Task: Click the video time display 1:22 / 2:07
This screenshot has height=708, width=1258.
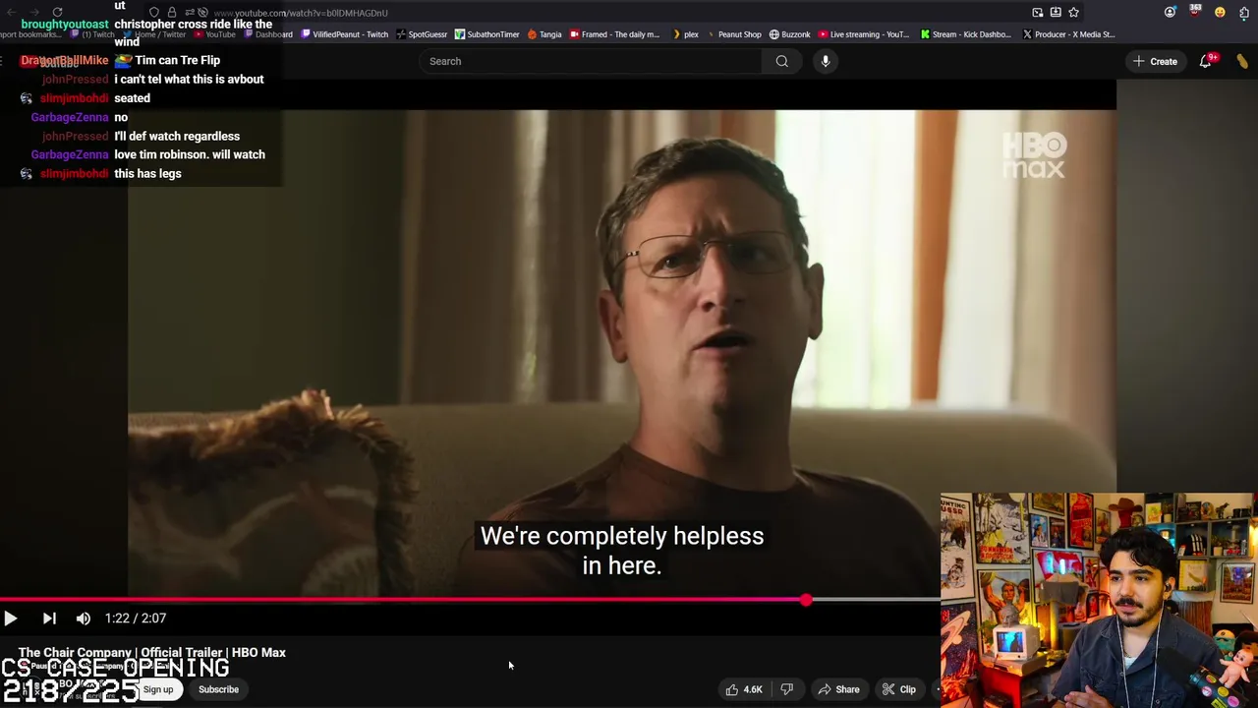Action: coord(136,619)
